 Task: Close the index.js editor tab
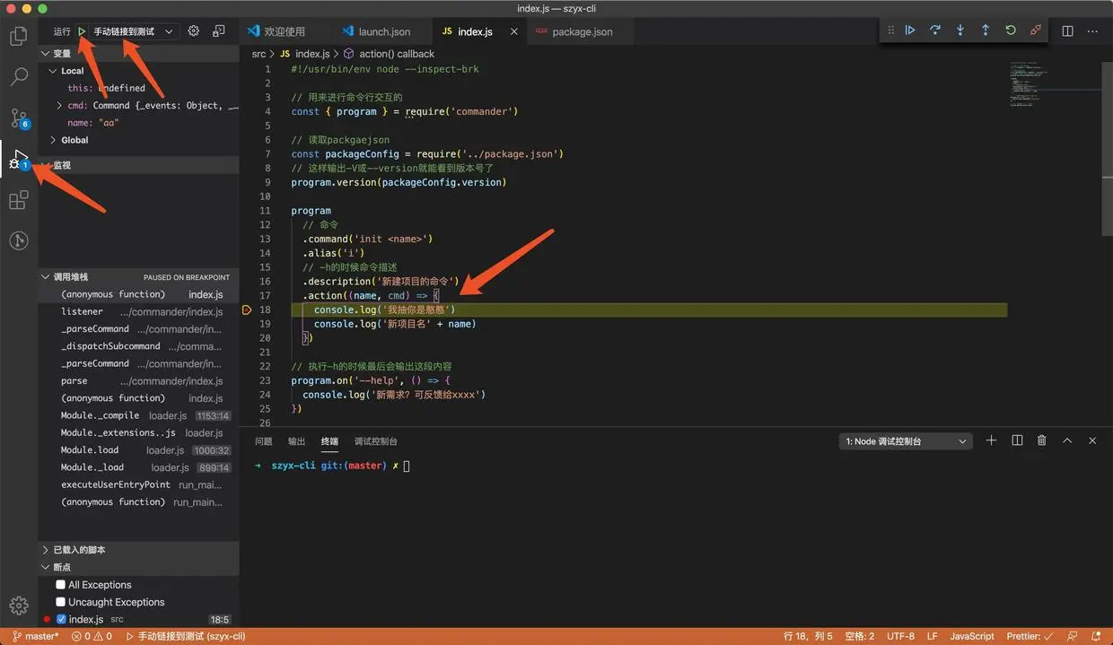point(514,31)
